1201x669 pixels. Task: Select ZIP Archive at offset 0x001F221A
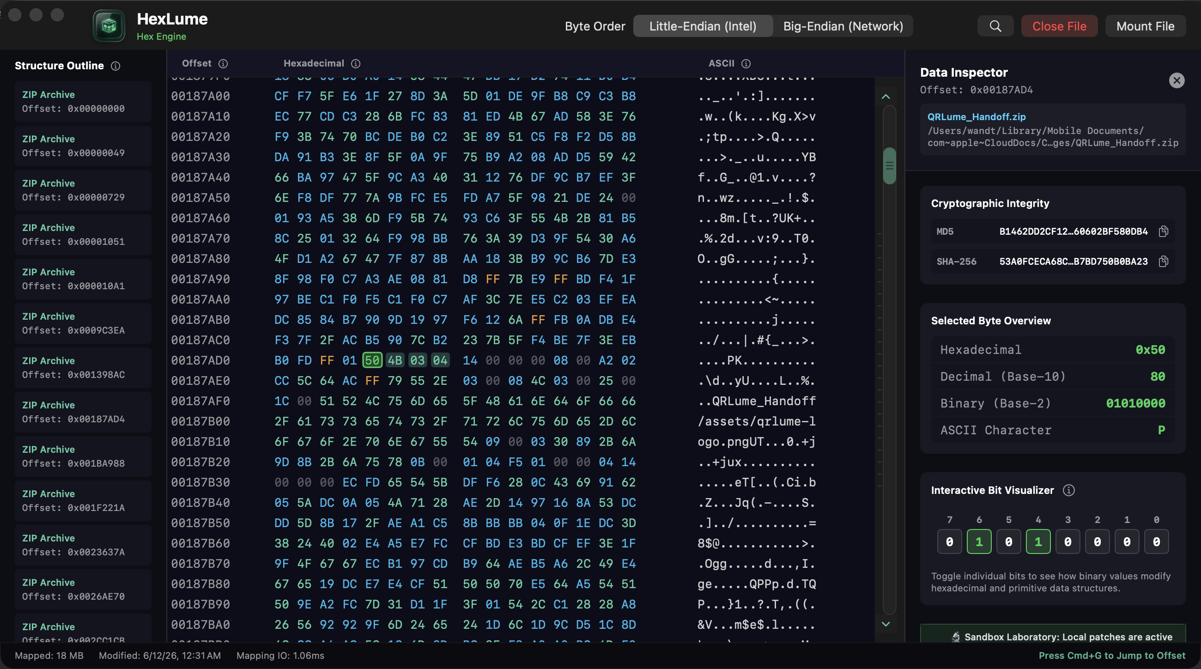[83, 501]
